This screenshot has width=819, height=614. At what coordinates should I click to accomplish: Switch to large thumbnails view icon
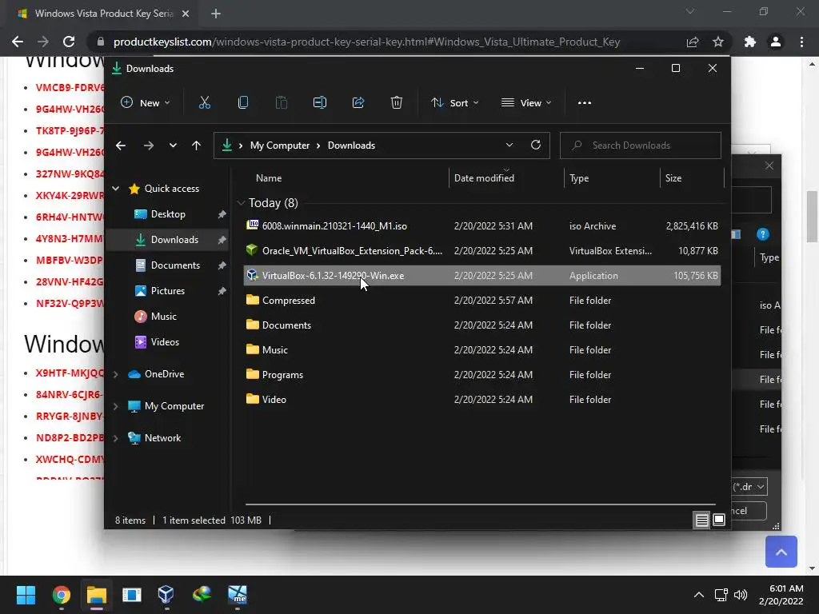click(719, 520)
